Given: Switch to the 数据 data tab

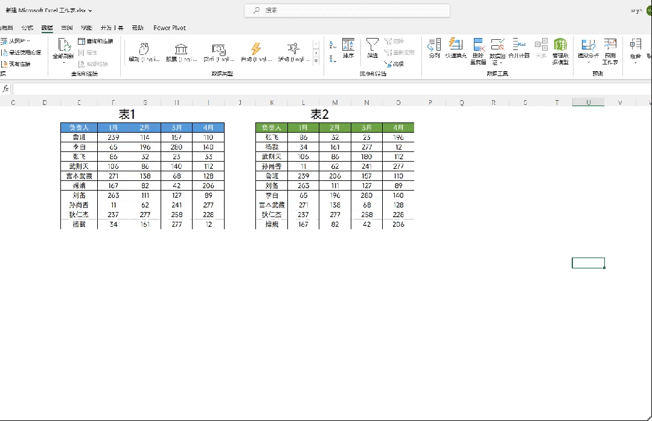Looking at the screenshot, I should tap(47, 28).
